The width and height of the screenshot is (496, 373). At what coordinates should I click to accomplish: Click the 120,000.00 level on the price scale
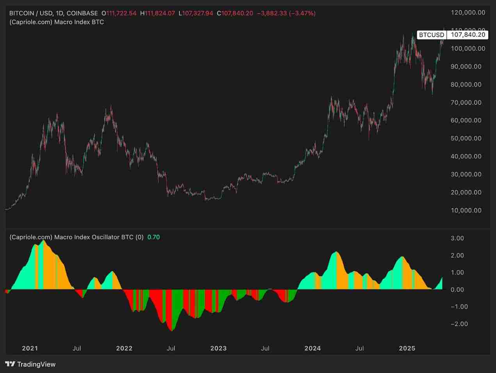click(466, 12)
